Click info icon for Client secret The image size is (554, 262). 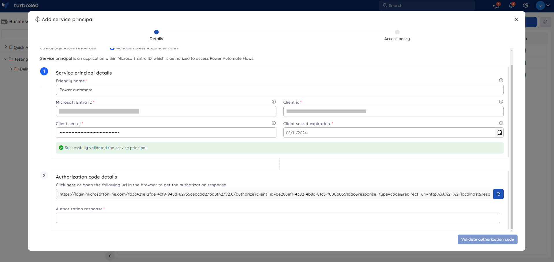[274, 123]
